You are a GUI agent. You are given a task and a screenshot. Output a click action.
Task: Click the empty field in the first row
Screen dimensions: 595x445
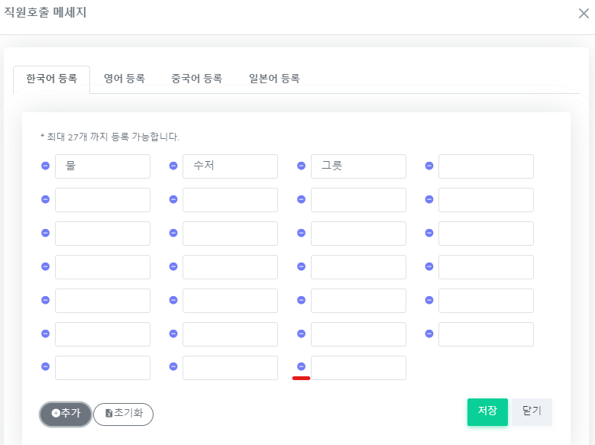click(x=486, y=166)
